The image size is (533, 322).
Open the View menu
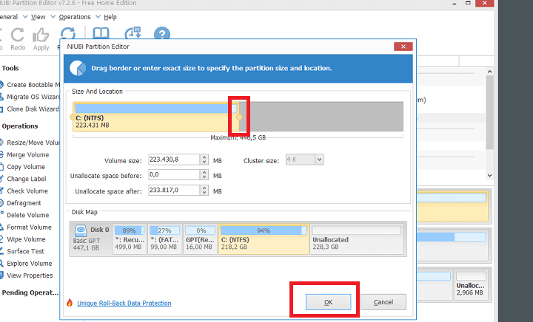click(38, 17)
